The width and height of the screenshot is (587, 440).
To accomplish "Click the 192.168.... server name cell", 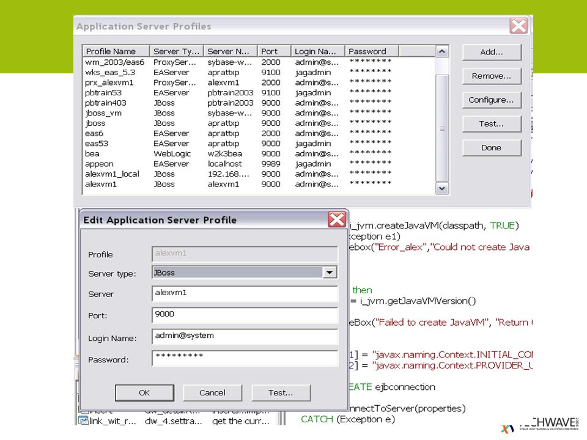I will 228,174.
